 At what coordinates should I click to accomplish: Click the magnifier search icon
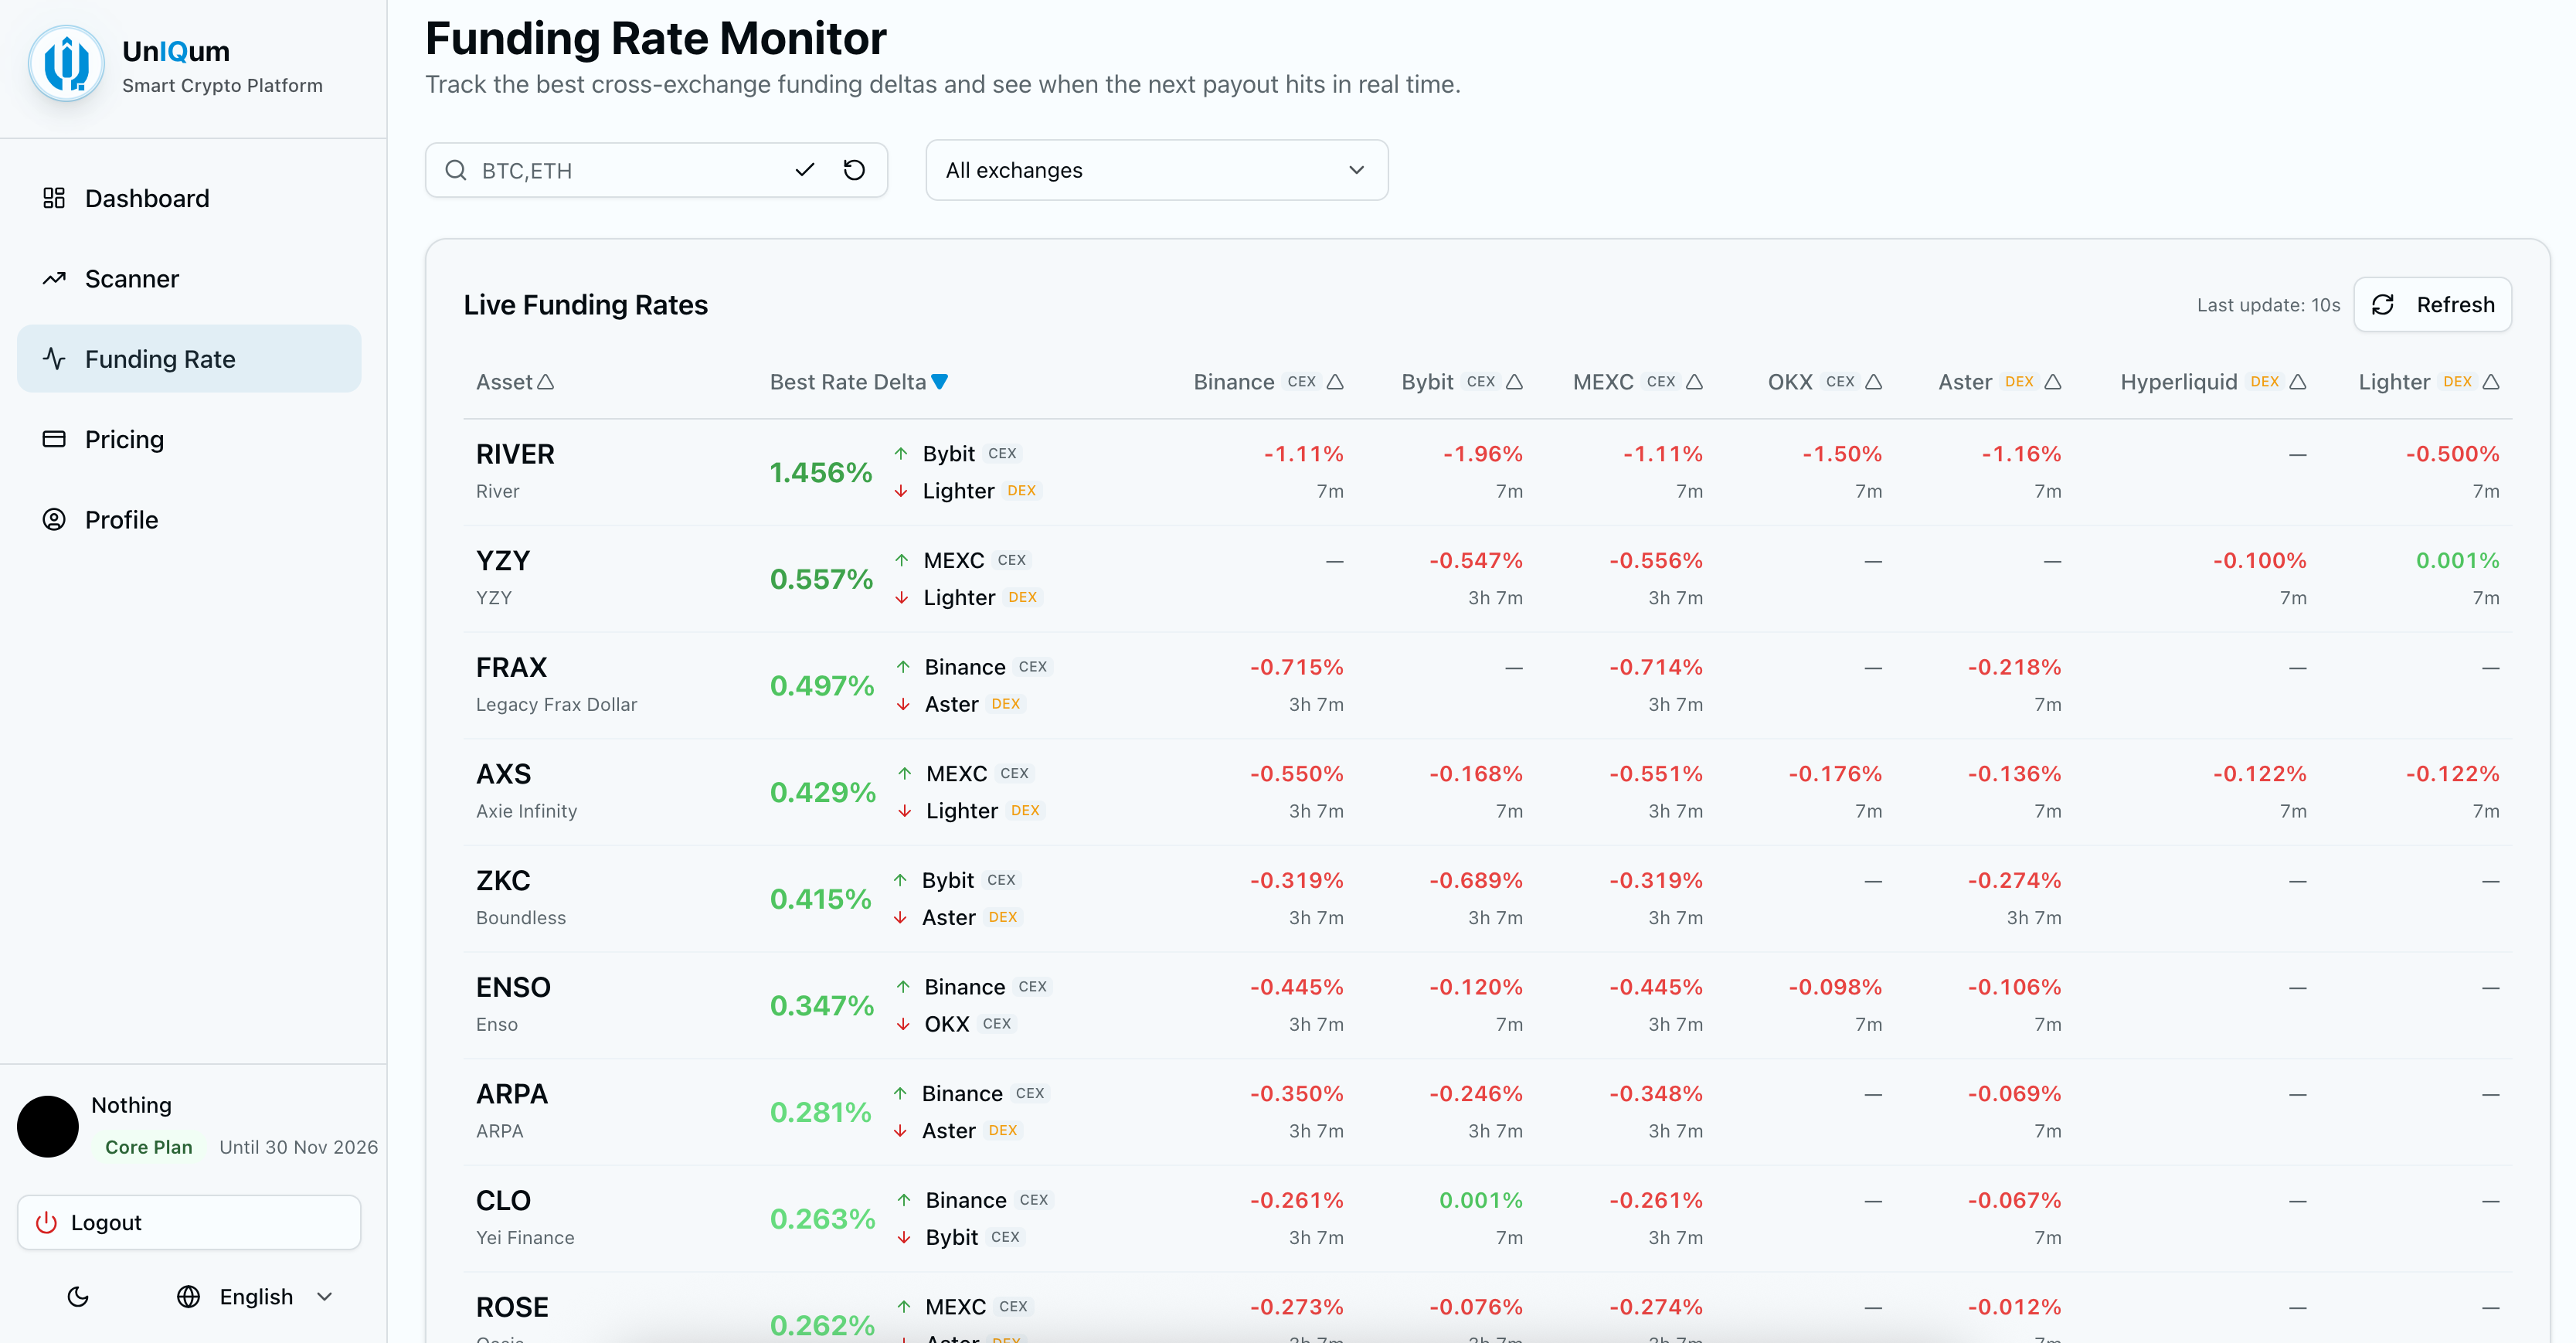pyautogui.click(x=456, y=170)
